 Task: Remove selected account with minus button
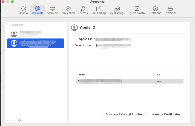tap(14, 121)
